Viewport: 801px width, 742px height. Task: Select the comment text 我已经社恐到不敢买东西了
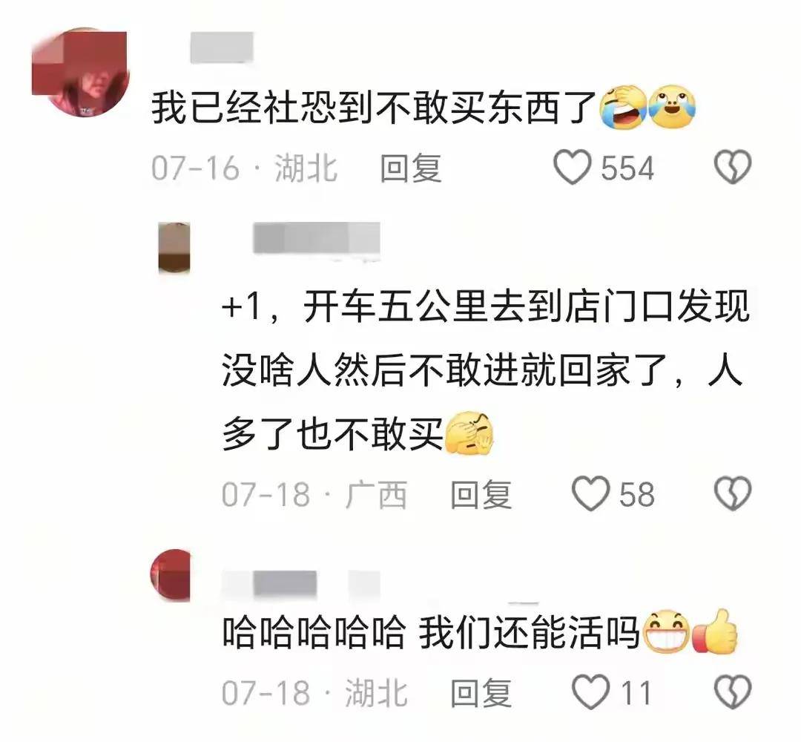[x=374, y=108]
